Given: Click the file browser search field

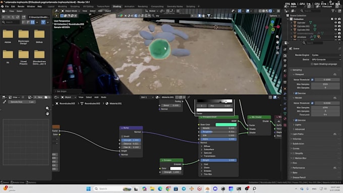Looking at the screenshot, I should 11,22.
